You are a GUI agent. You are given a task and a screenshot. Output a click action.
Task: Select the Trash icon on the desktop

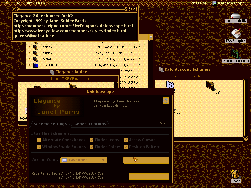click(x=236, y=175)
